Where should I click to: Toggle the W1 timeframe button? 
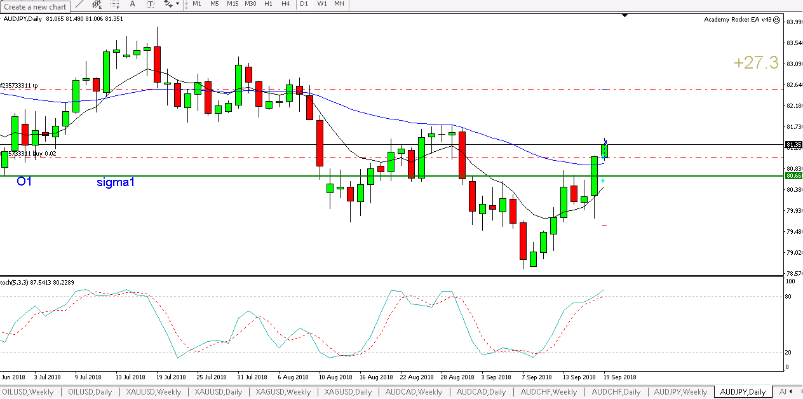(322, 4)
